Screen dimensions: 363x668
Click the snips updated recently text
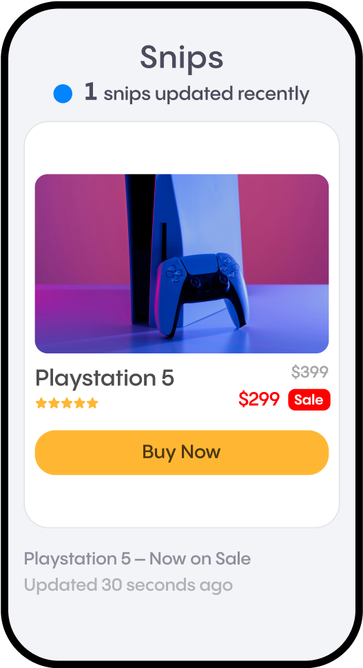207,94
